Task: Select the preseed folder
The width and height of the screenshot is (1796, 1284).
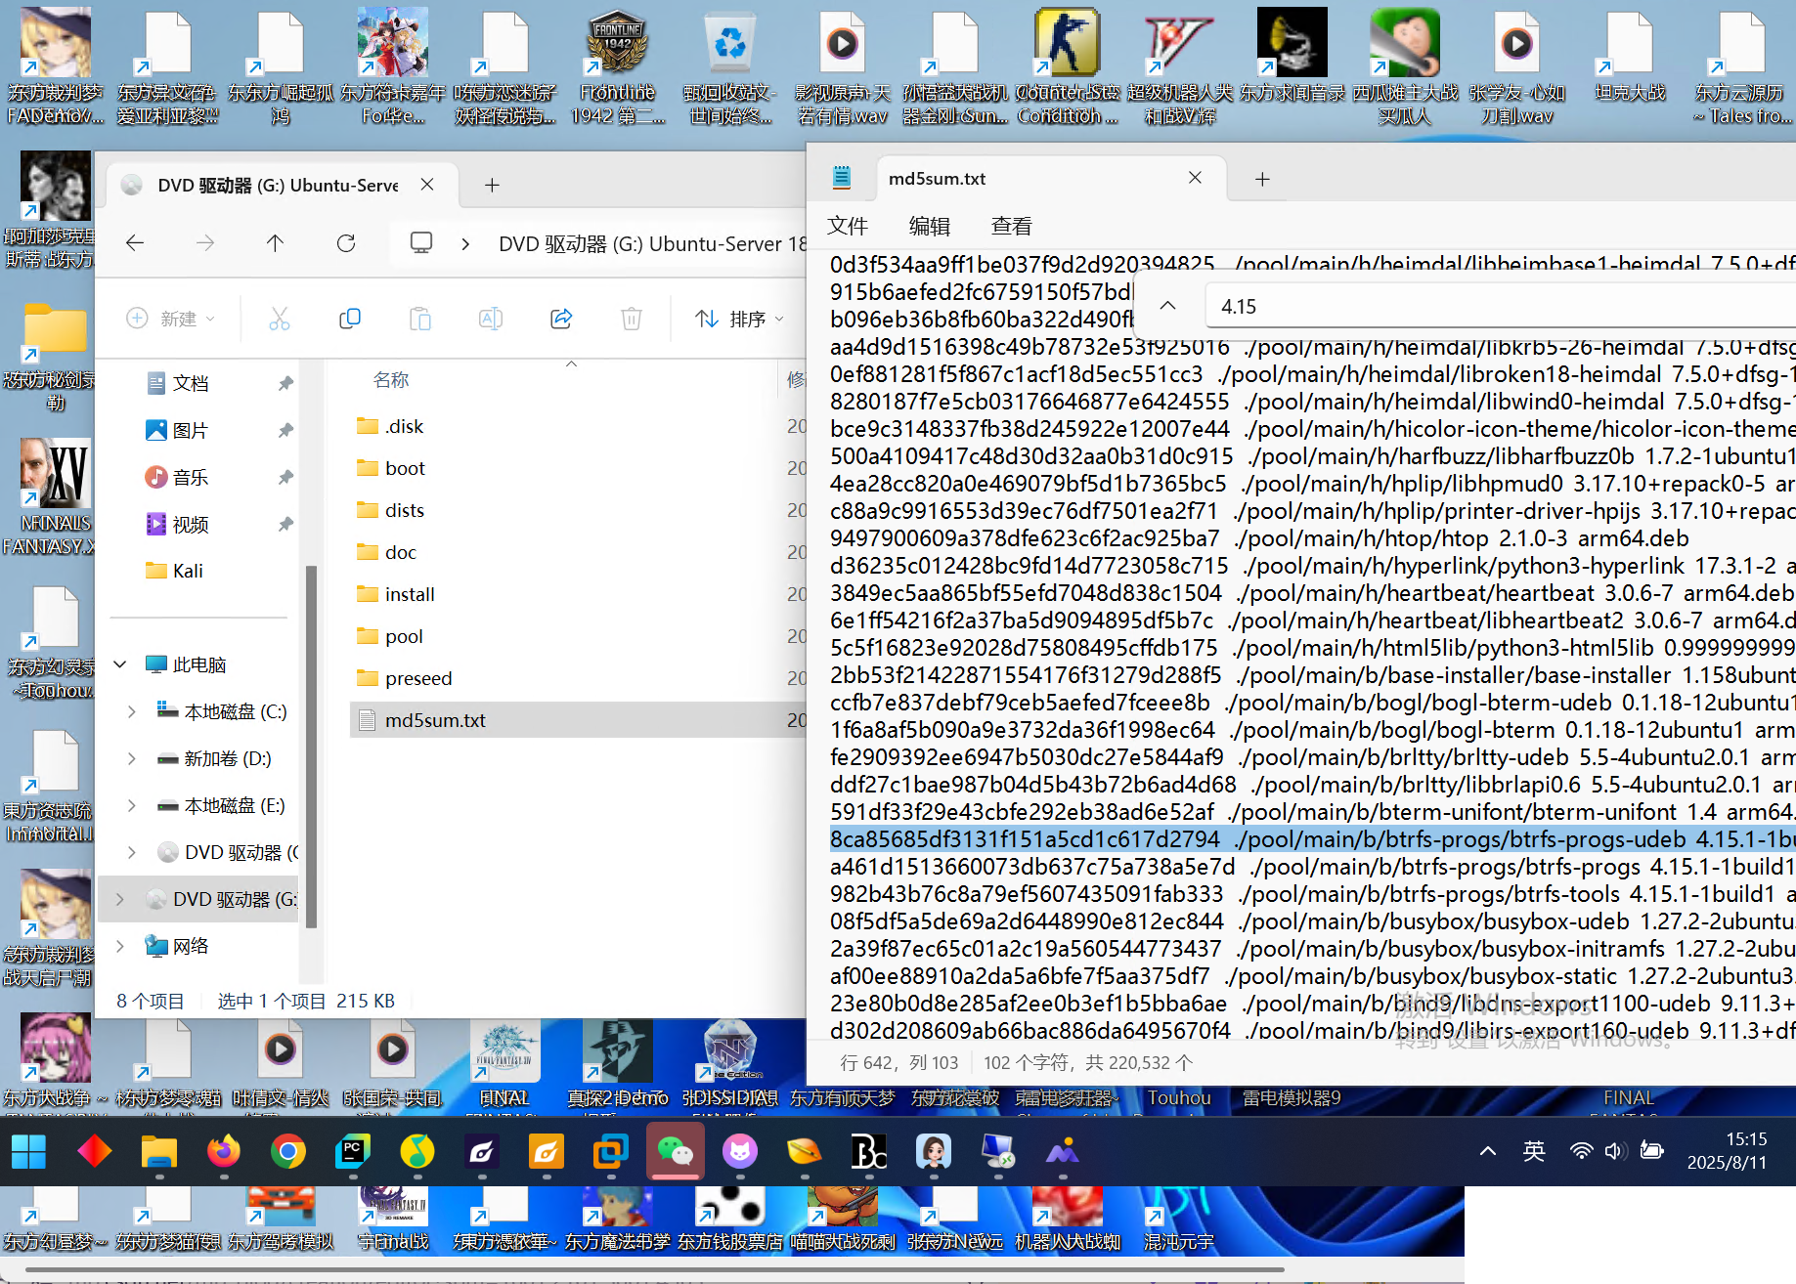Action: click(x=577, y=678)
